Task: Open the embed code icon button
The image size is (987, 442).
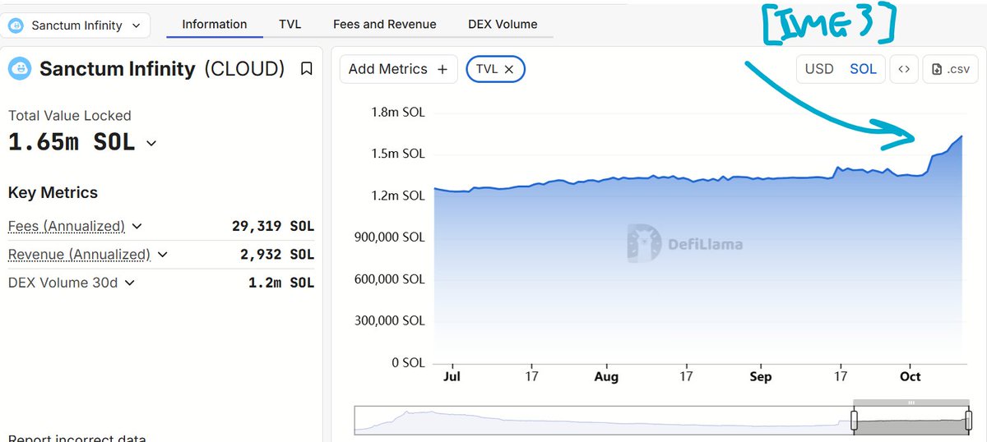Action: coord(903,69)
